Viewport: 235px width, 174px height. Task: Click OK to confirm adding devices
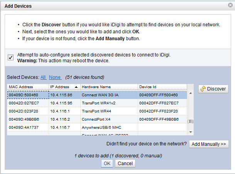107,164
